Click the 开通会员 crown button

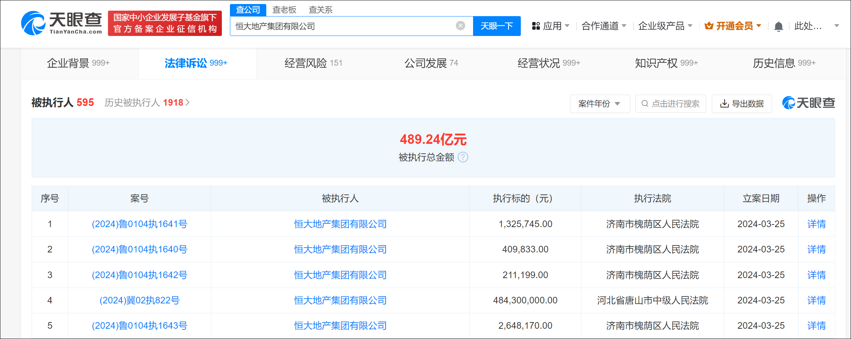[733, 26]
